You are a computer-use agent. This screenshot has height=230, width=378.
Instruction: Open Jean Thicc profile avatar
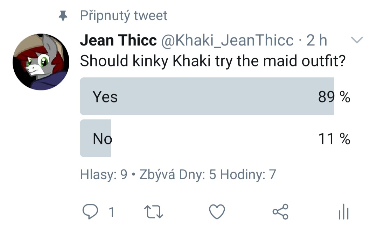(x=41, y=62)
